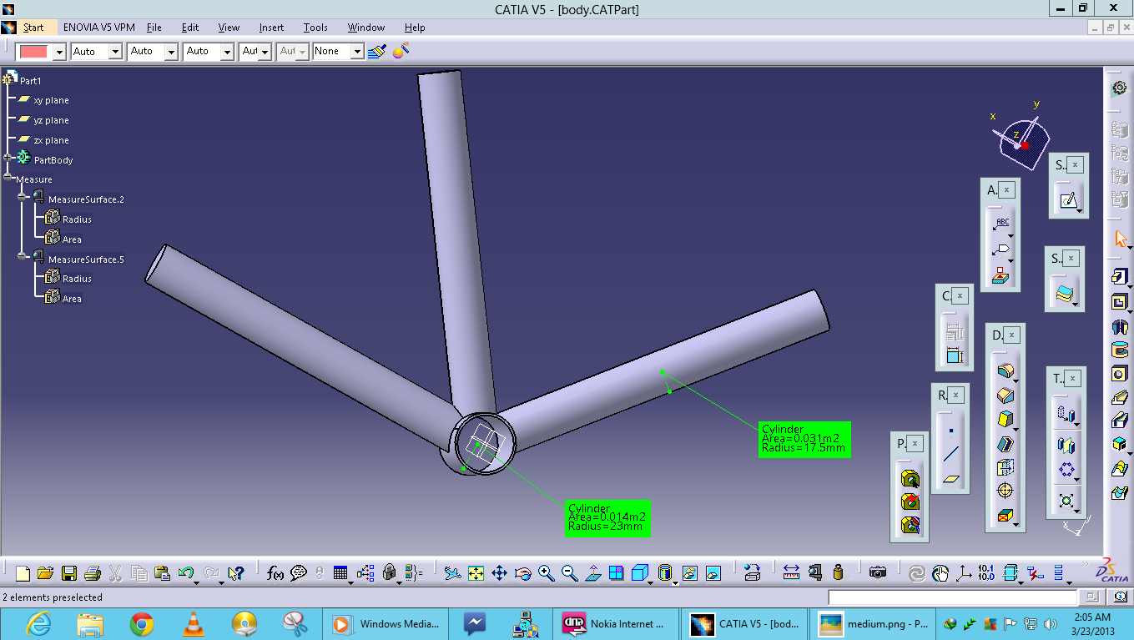Click the Measure Between icon
The image size is (1134, 640).
click(x=792, y=573)
